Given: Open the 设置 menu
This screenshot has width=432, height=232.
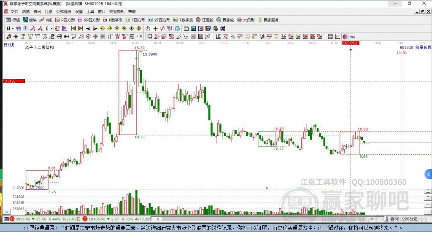Looking at the screenshot, I should 79,11.
